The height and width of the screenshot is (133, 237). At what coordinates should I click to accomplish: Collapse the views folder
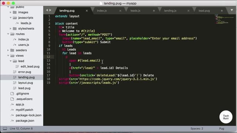8,56
